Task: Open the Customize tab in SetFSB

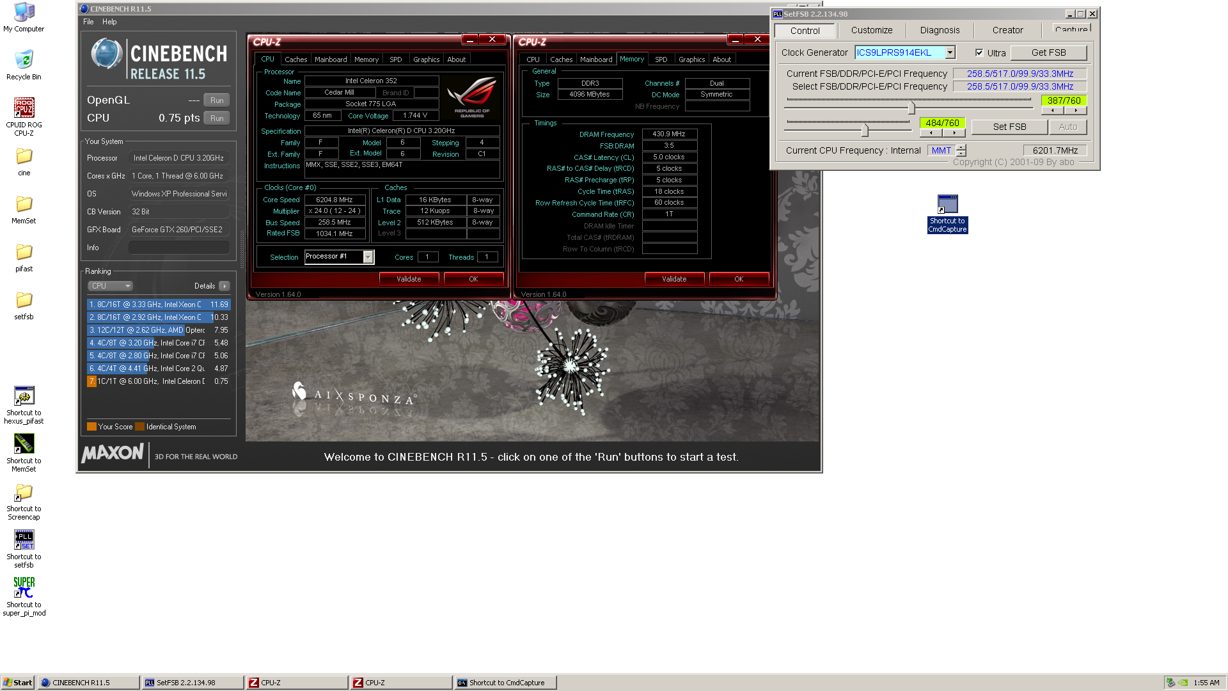Action: point(872,30)
